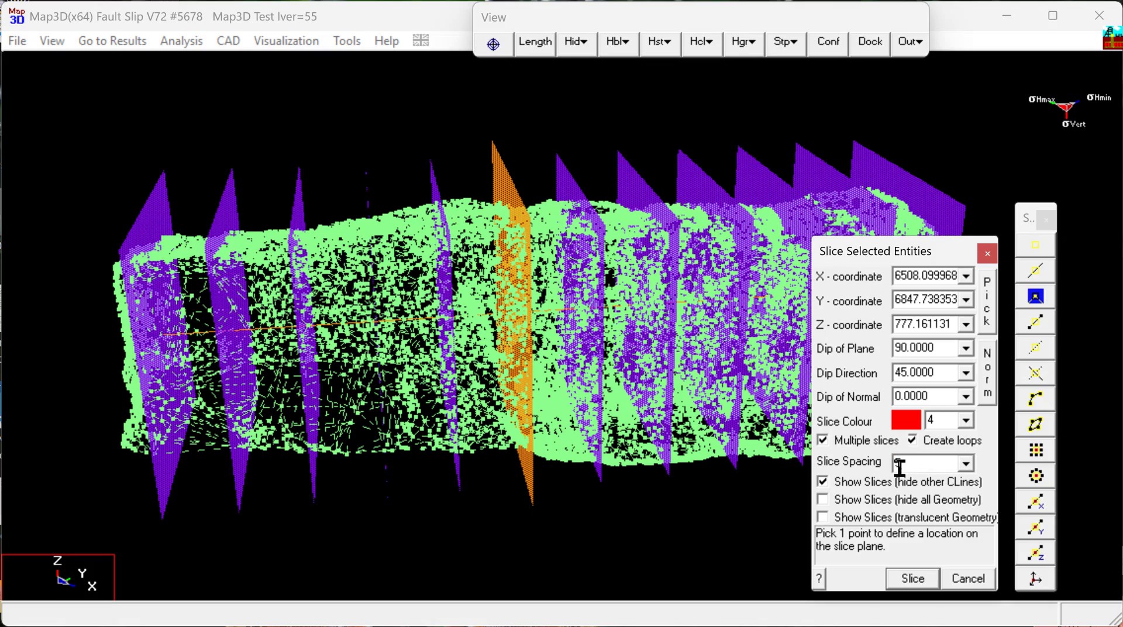1123x627 pixels.
Task: Toggle the Create loops checkbox
Action: (912, 440)
